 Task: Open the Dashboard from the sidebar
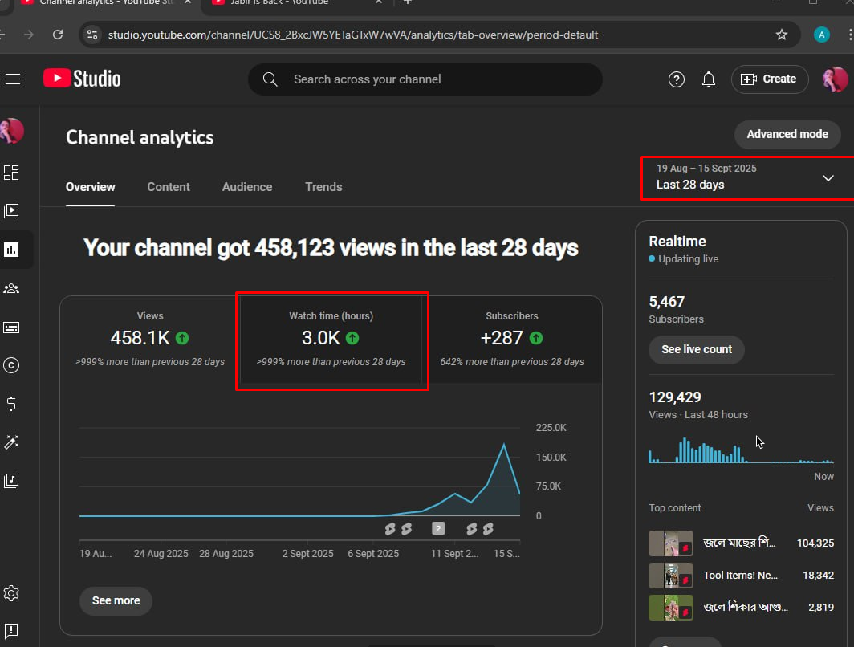(x=12, y=172)
